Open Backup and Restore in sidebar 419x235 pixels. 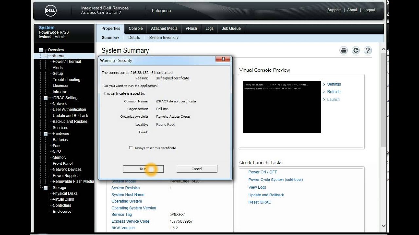coord(70,122)
